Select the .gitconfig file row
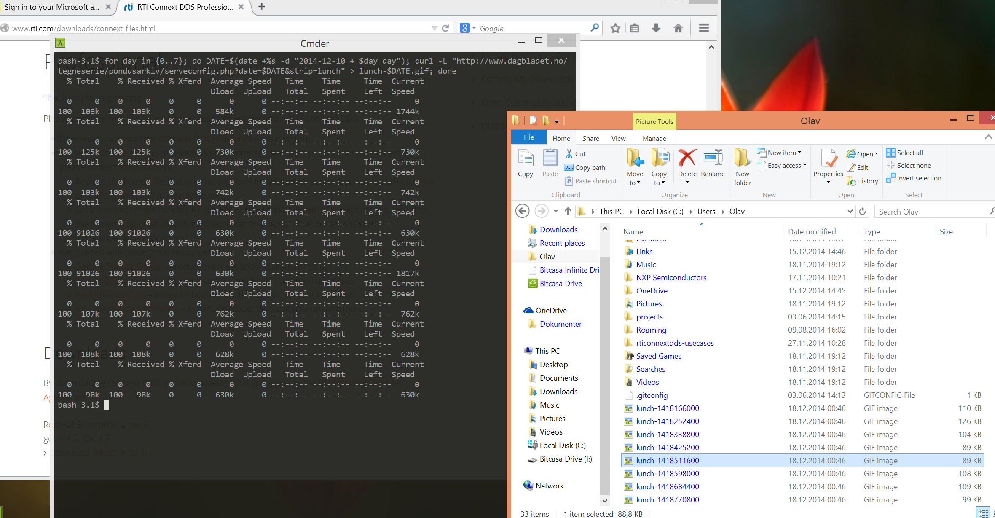Image resolution: width=995 pixels, height=518 pixels. click(802, 395)
